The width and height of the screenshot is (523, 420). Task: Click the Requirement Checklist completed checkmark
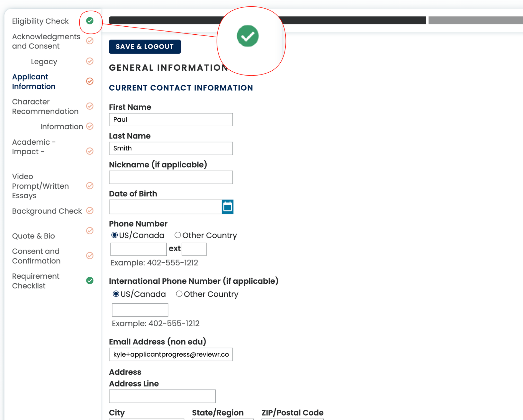(90, 281)
